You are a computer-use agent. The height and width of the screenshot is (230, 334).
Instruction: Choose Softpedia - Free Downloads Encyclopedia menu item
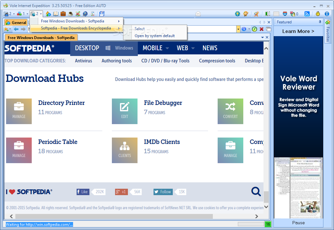[x=77, y=28]
